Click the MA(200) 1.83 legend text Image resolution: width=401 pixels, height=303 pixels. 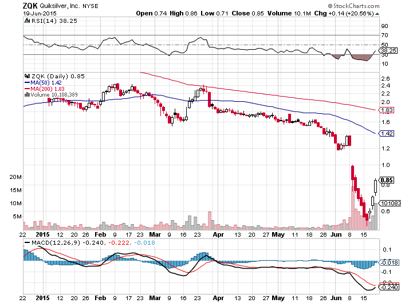(48, 89)
